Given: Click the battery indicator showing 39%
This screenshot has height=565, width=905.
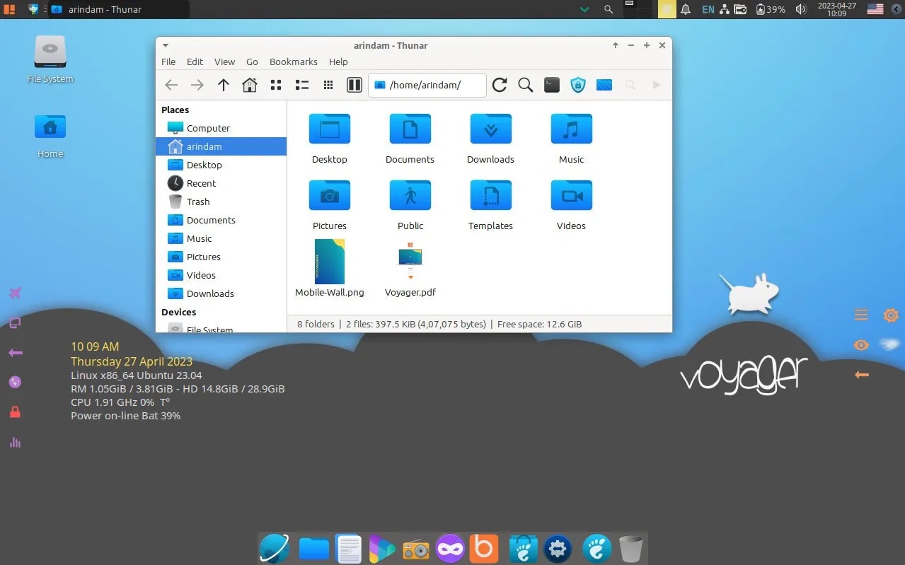Looking at the screenshot, I should 771,9.
